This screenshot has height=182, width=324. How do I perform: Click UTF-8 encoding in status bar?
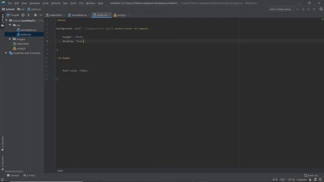tap(291, 179)
